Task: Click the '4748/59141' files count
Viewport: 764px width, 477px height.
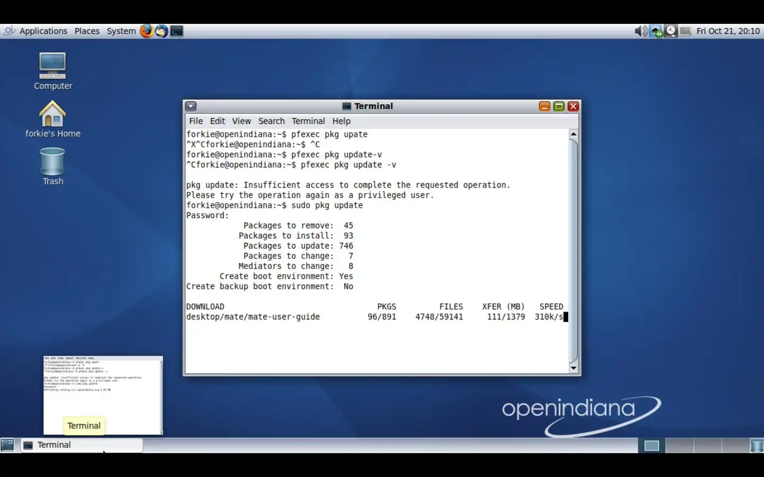Action: (x=439, y=317)
